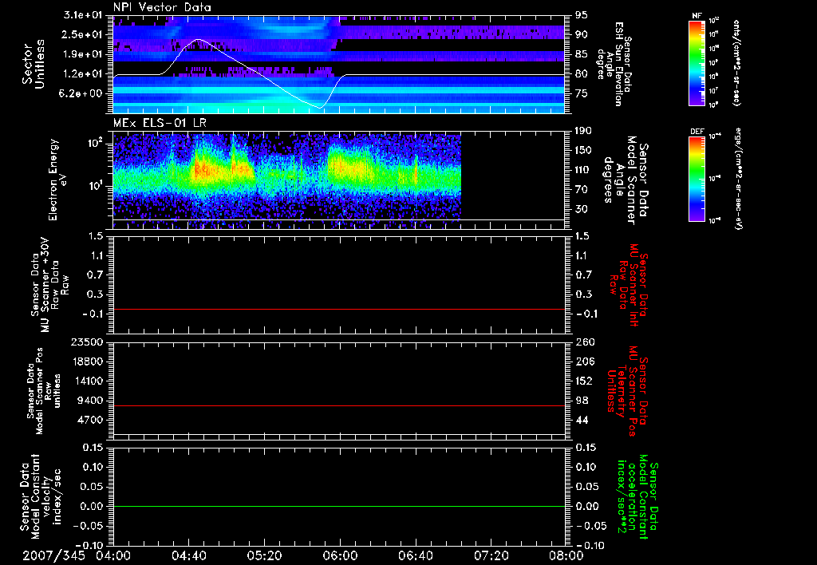Click the 44 telemetry tick value

[582, 420]
